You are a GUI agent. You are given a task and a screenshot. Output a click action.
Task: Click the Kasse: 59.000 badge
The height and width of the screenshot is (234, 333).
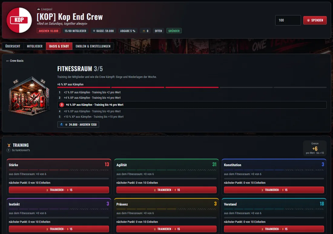(103, 31)
